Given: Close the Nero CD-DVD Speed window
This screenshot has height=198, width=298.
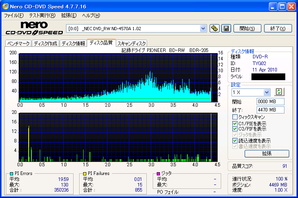Looking at the screenshot, I should (291, 7).
